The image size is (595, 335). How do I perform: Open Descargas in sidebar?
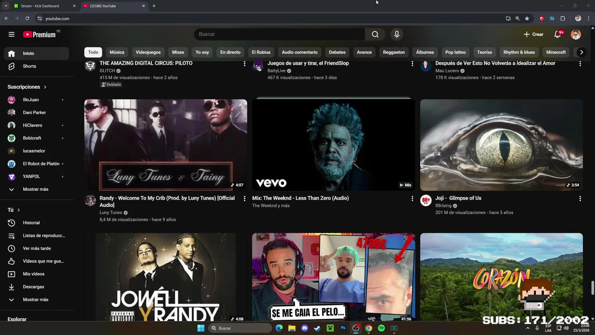[x=36, y=287]
